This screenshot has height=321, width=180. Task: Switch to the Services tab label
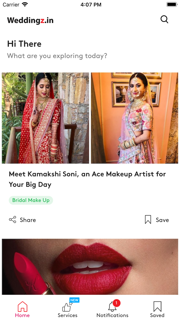click(67, 315)
